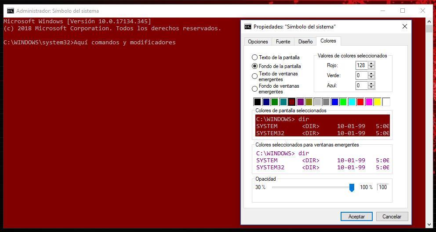This screenshot has height=232, width=436.
Task: Select the olive color swatch
Action: (309, 102)
